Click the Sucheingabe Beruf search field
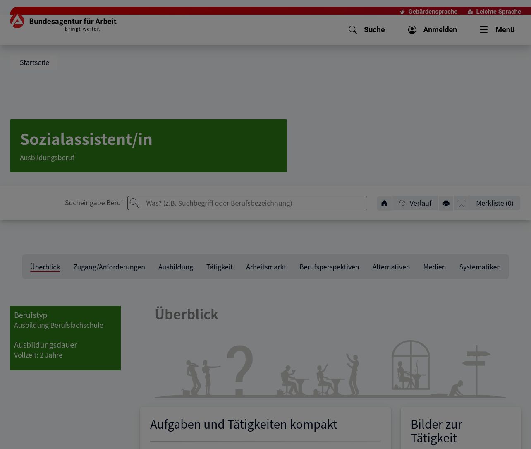531x449 pixels. coord(247,203)
